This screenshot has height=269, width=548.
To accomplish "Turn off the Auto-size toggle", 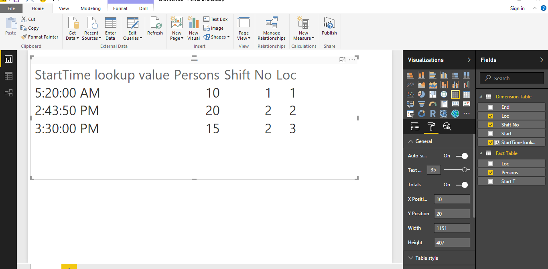I will tap(462, 156).
